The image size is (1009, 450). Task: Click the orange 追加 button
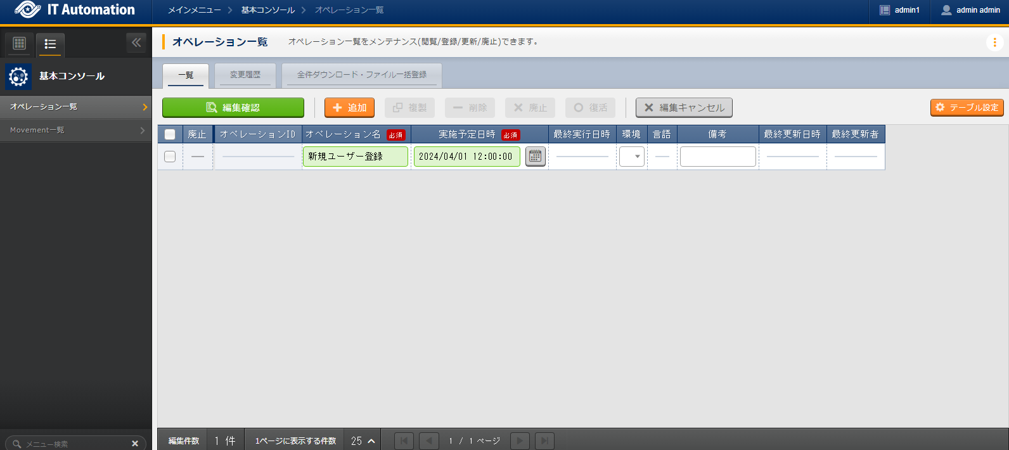coord(349,108)
